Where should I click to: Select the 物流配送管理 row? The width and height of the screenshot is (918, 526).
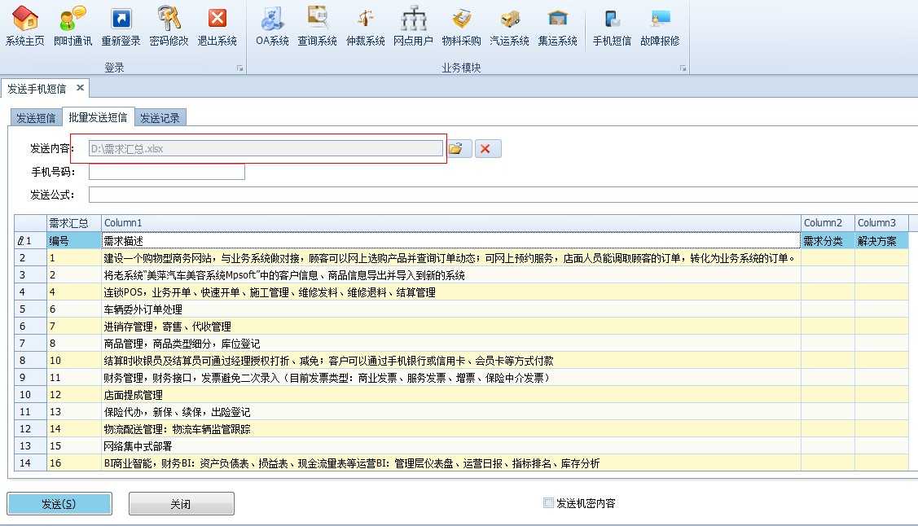click(450, 429)
